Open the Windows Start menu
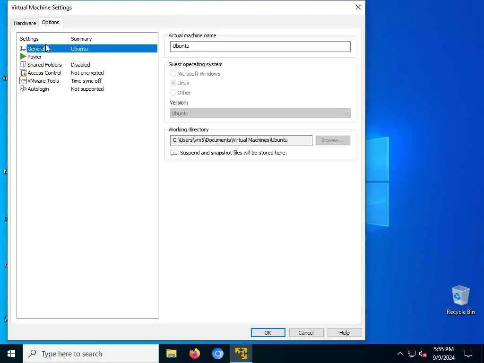This screenshot has height=363, width=484. 11,354
